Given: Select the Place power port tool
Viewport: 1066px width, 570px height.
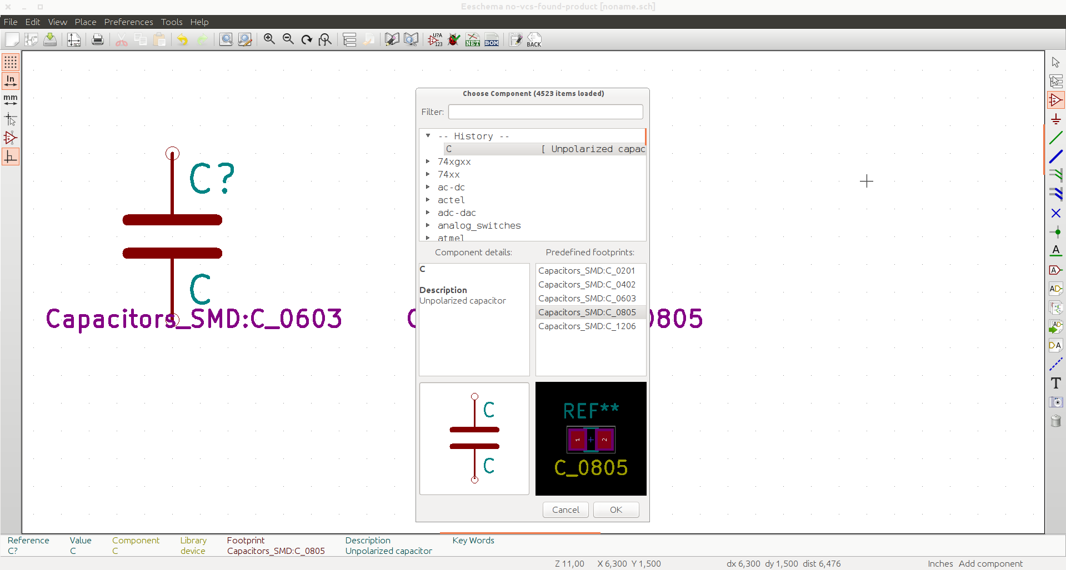Looking at the screenshot, I should click(x=1055, y=119).
